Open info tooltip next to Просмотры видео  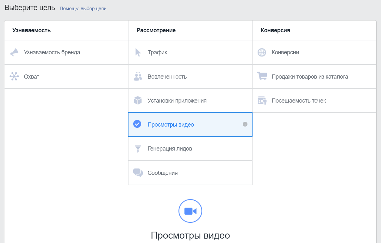coord(245,124)
